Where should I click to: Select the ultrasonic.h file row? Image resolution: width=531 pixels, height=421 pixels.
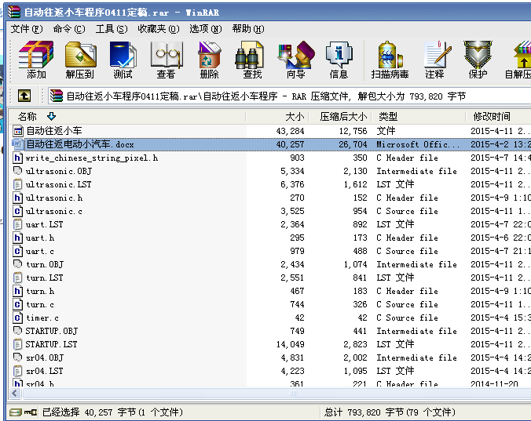(270, 198)
